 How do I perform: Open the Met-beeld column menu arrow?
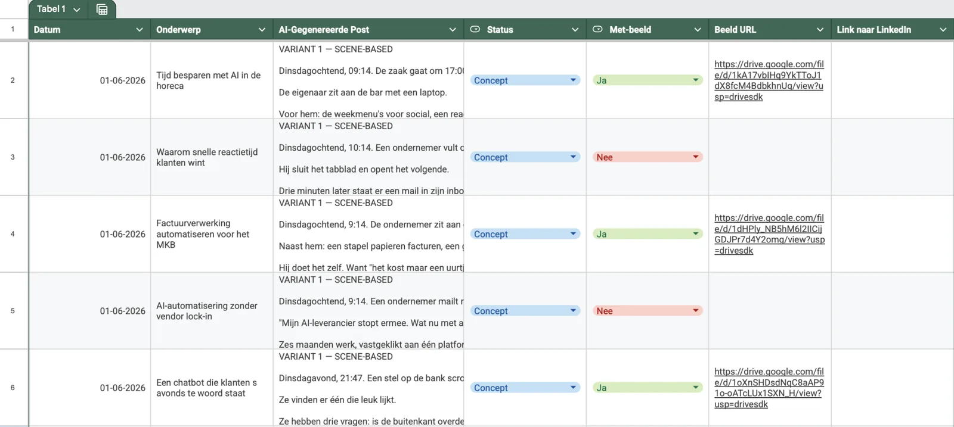[698, 30]
